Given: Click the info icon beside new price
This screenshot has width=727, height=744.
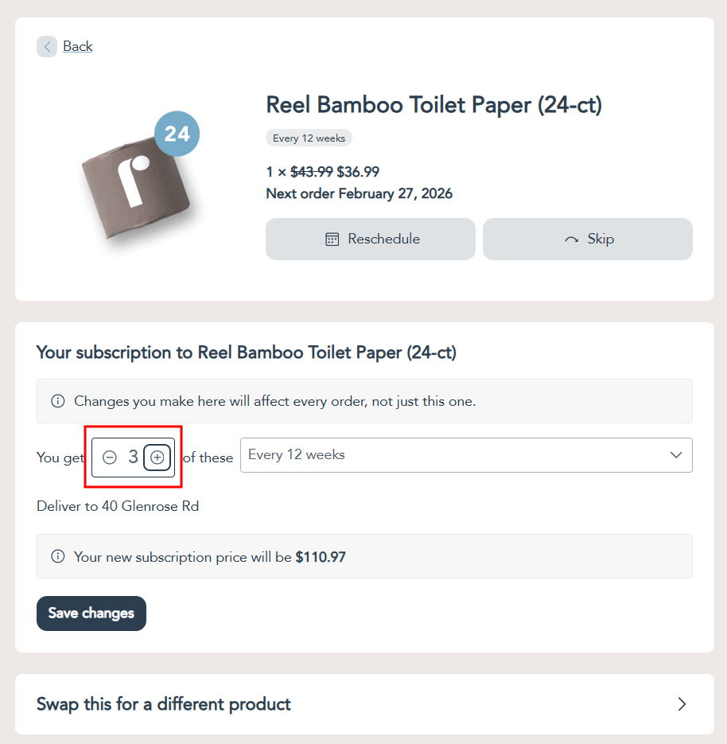Looking at the screenshot, I should click(58, 557).
